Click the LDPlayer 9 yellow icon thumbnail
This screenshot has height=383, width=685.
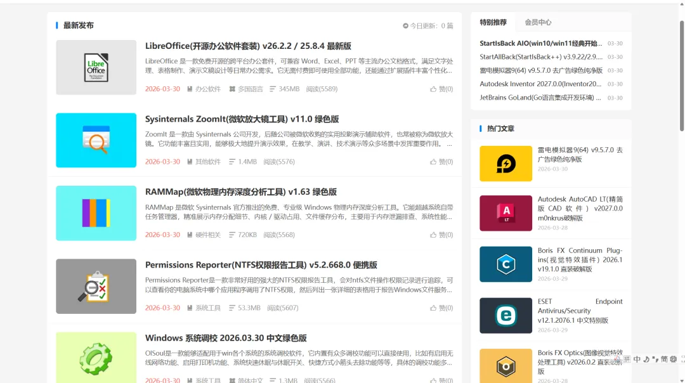point(506,164)
